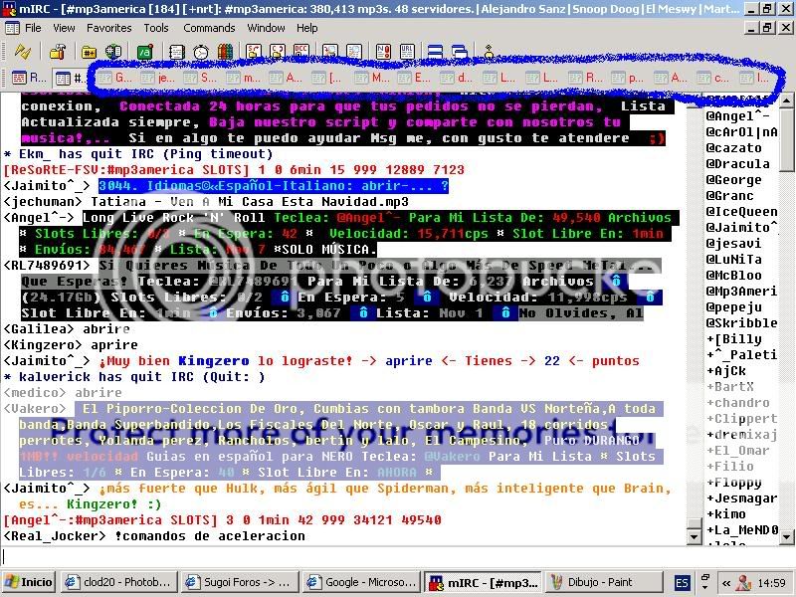Open the Inicio start button

tap(30, 582)
